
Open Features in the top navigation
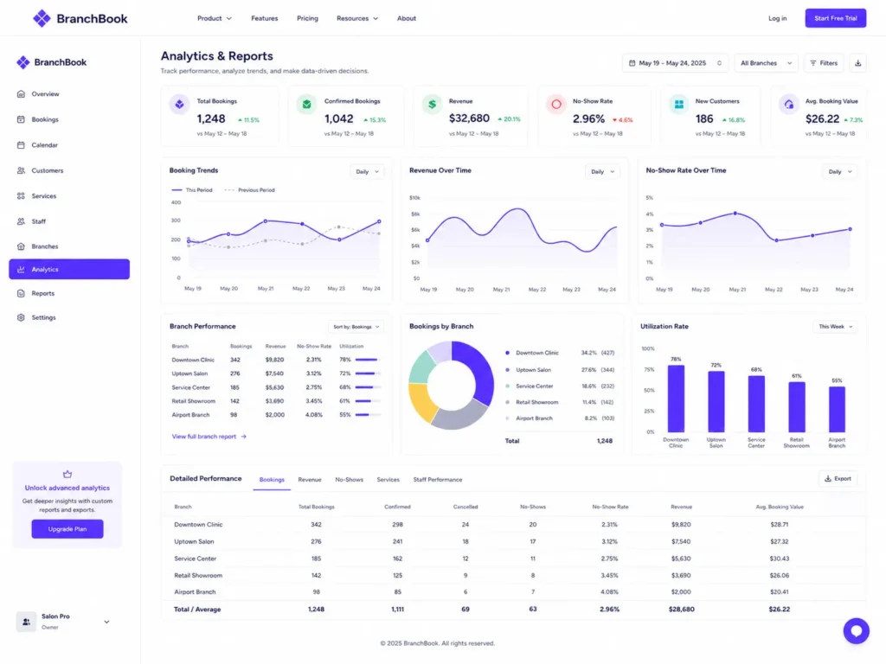265,19
